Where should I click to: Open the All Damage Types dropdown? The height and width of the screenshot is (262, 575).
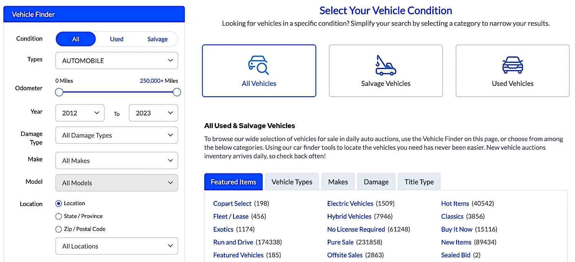point(117,135)
